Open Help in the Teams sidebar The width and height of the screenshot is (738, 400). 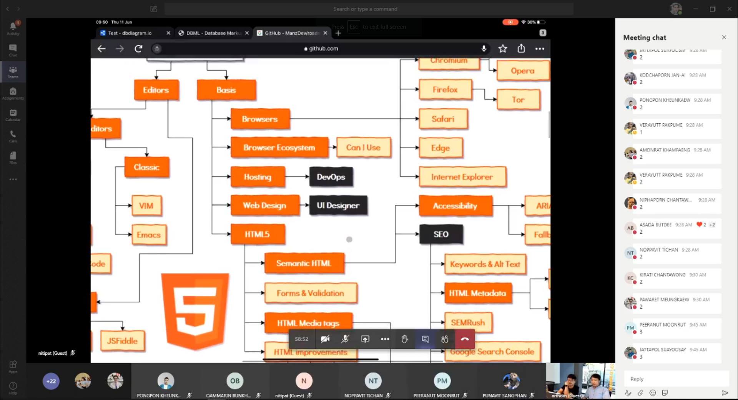pyautogui.click(x=13, y=388)
